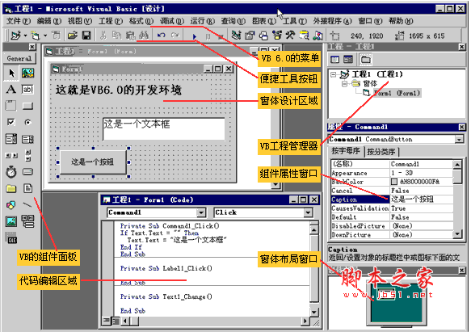Screen dimensions: 471x332
Task: Select the OLE container tool
Action: 11,238
